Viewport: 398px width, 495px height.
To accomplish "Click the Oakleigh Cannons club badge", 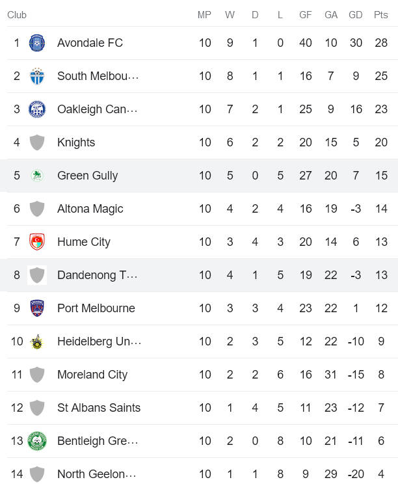I will tap(37, 109).
